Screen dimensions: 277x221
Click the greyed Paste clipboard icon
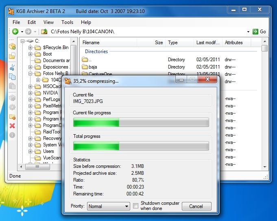coord(12,86)
